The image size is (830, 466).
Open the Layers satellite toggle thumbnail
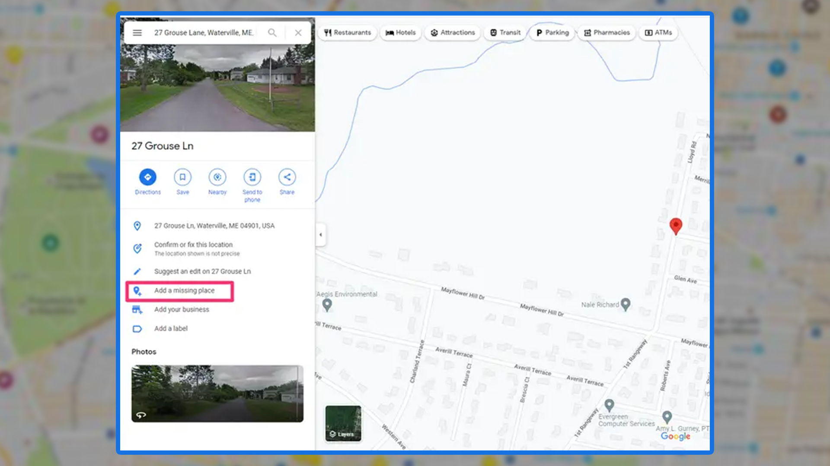(x=343, y=423)
